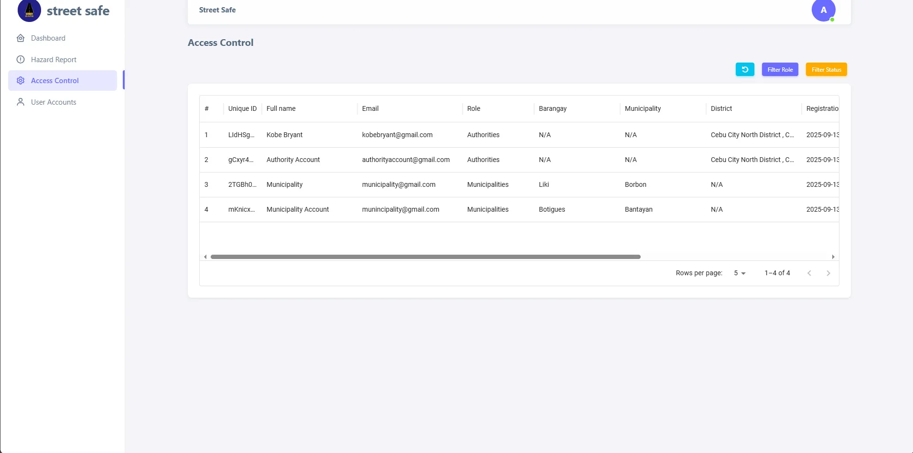Click the Access Control gear icon
Screen dimensions: 913x453
pos(21,81)
